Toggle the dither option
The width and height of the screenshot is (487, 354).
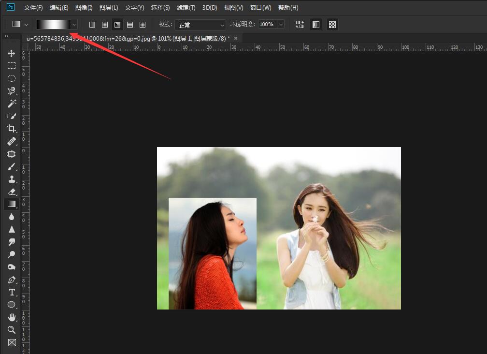pos(316,25)
